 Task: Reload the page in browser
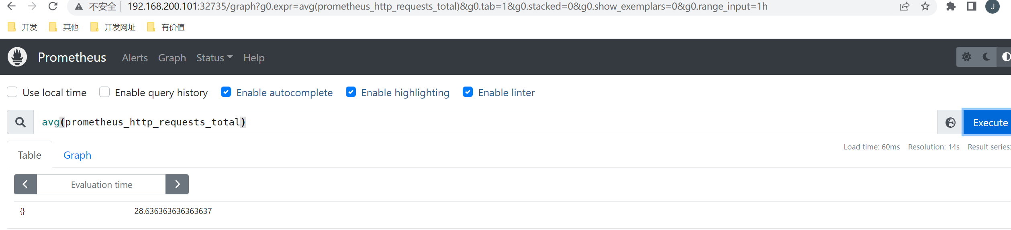pos(53,6)
